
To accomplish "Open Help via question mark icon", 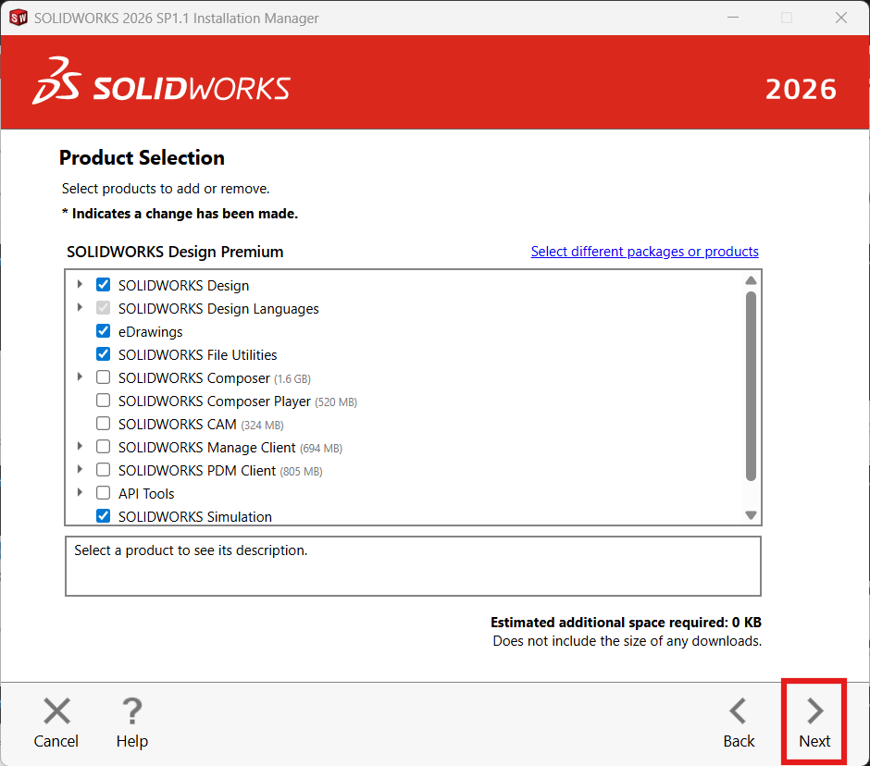I will [131, 710].
